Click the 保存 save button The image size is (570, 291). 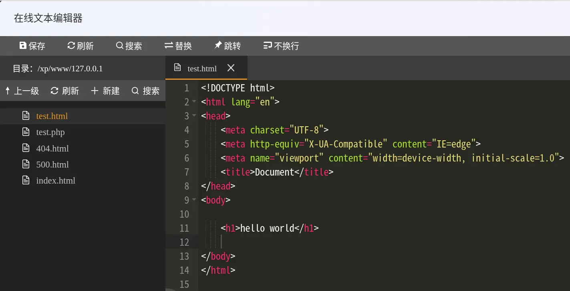pyautogui.click(x=32, y=46)
